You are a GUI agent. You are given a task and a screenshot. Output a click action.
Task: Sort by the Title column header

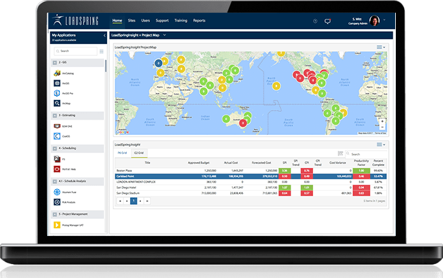147,163
